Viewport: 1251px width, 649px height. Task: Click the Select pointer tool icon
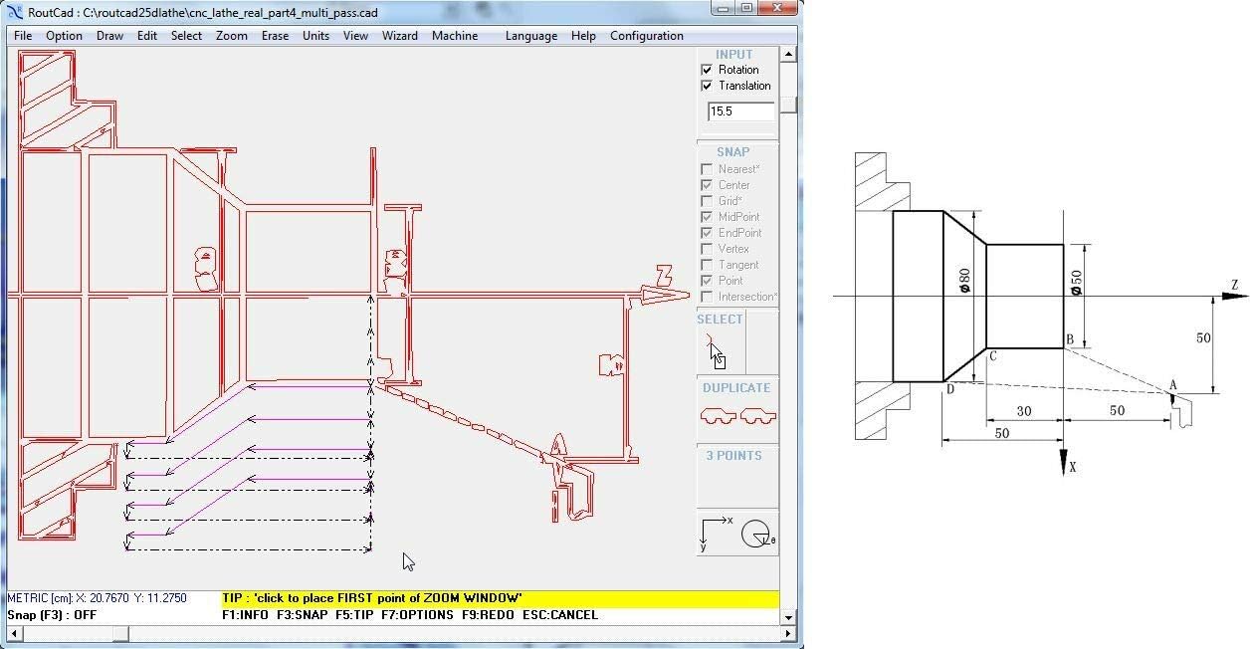(716, 352)
